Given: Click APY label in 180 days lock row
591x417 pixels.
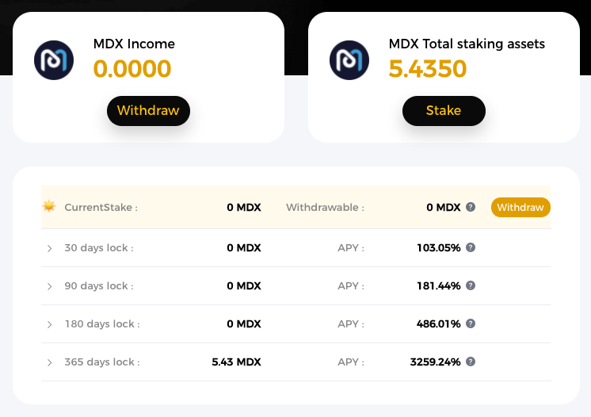Looking at the screenshot, I should [351, 324].
